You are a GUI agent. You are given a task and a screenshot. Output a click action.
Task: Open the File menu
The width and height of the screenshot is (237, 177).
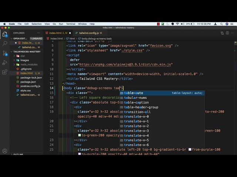click(20, 24)
